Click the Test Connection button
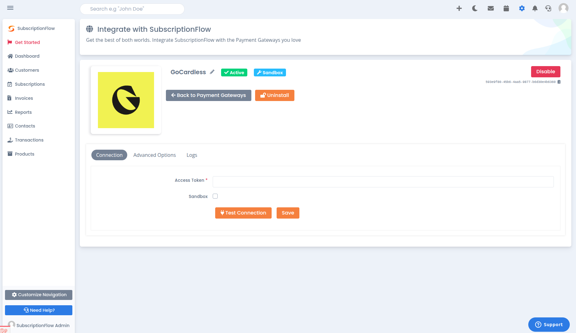576x333 pixels. pyautogui.click(x=243, y=213)
